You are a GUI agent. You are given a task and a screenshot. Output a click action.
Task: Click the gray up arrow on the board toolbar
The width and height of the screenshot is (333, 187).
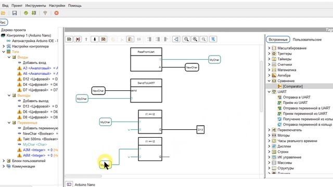(86, 39)
